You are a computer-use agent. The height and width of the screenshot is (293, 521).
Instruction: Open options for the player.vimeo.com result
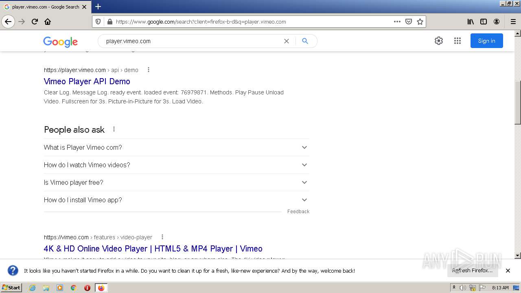tap(149, 70)
